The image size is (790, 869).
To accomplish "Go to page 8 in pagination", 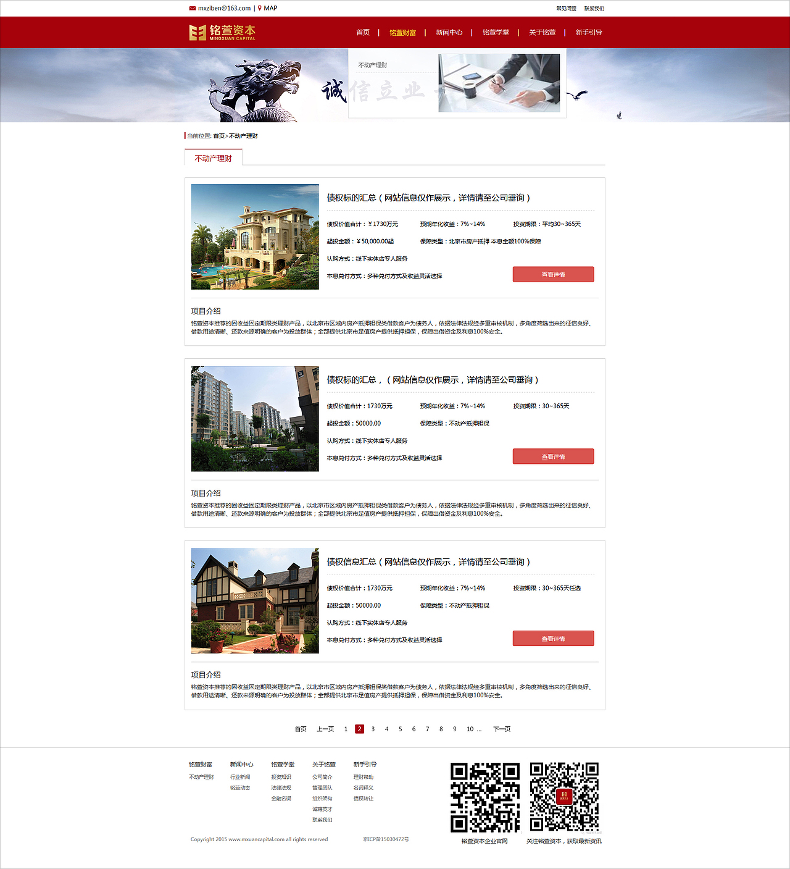I will coord(441,729).
